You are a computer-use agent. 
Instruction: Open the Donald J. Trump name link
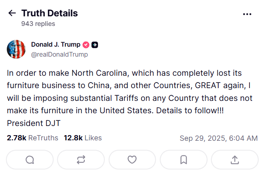tap(56, 45)
